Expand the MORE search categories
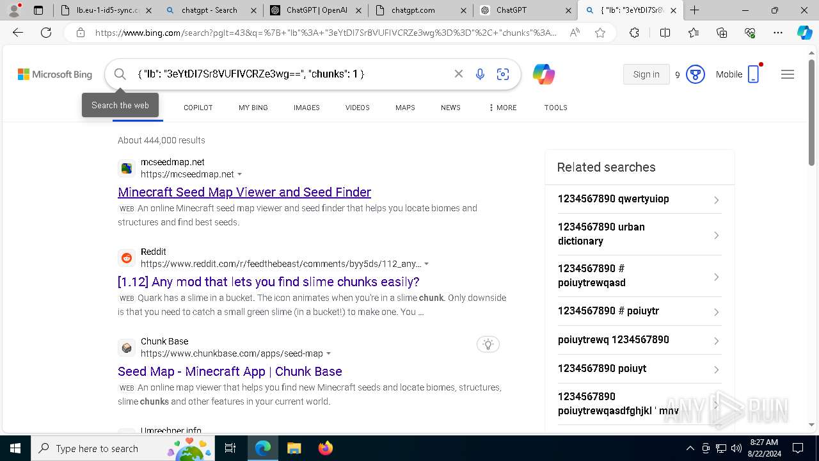 (x=502, y=108)
